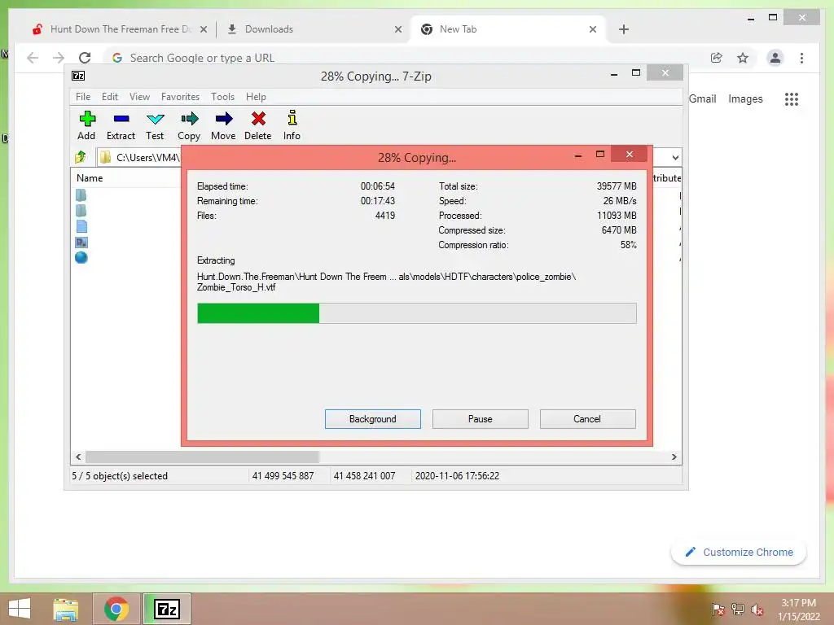This screenshot has height=625, width=834.
Task: Focus the Chrome address bar
Action: pyautogui.click(x=404, y=58)
